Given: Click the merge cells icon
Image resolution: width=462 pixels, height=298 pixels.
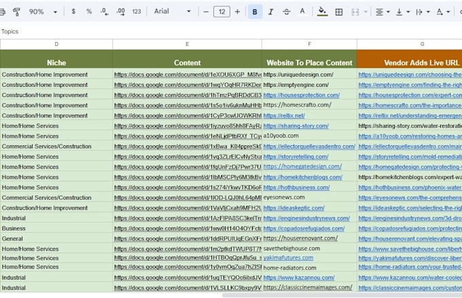Looking at the screenshot, I should point(355,12).
